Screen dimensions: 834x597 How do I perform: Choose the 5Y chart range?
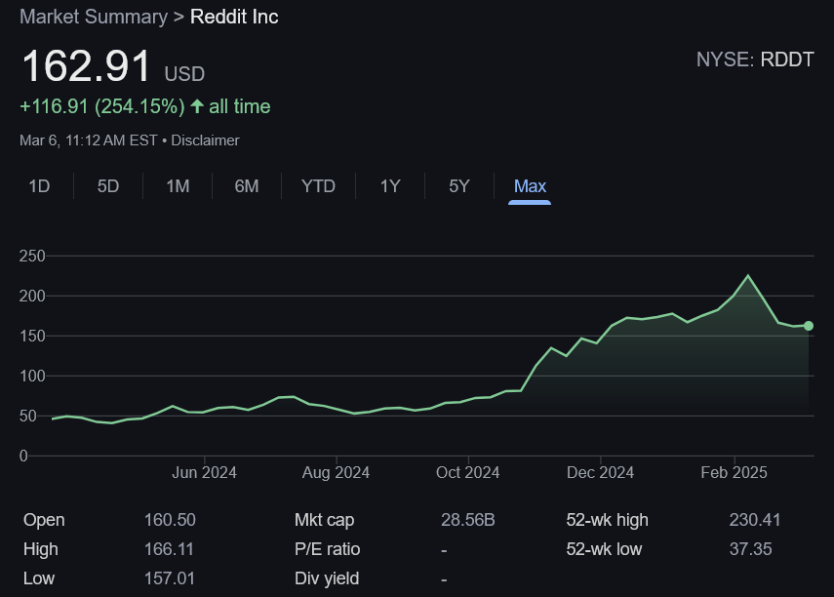[459, 186]
